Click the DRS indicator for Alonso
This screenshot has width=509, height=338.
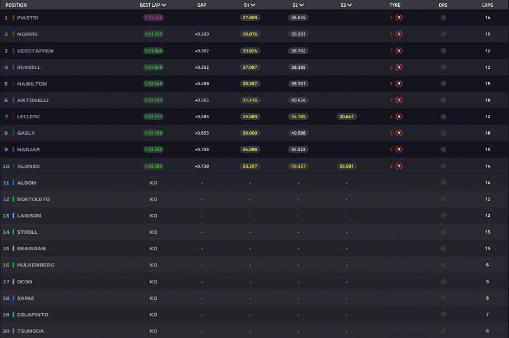[444, 166]
